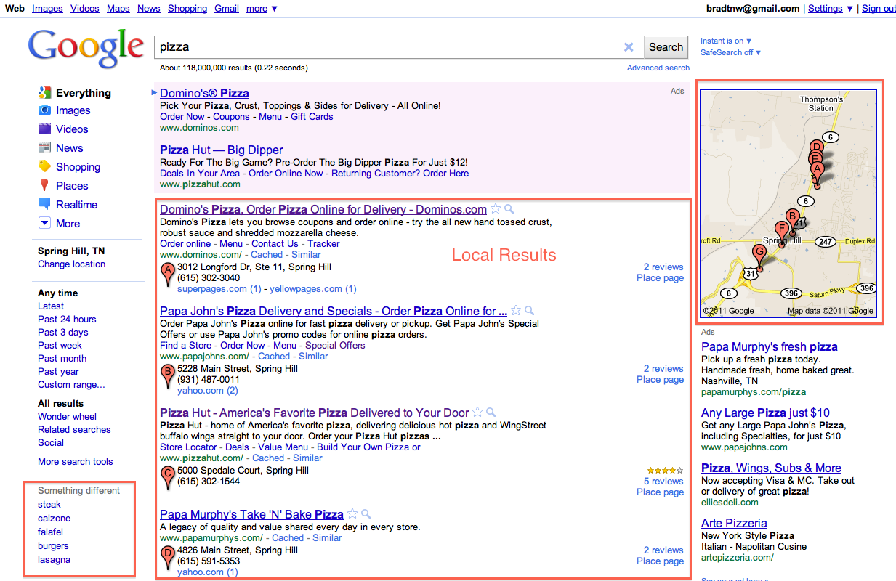Click the Coupons link in Domino's ad
Screen dimensions: 896x581
coord(231,117)
